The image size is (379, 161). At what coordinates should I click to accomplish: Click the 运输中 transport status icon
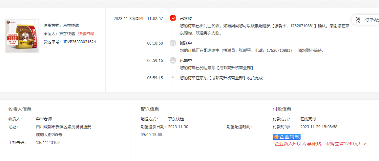click(173, 60)
